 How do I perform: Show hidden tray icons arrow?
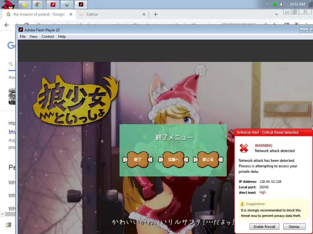(x=267, y=4)
